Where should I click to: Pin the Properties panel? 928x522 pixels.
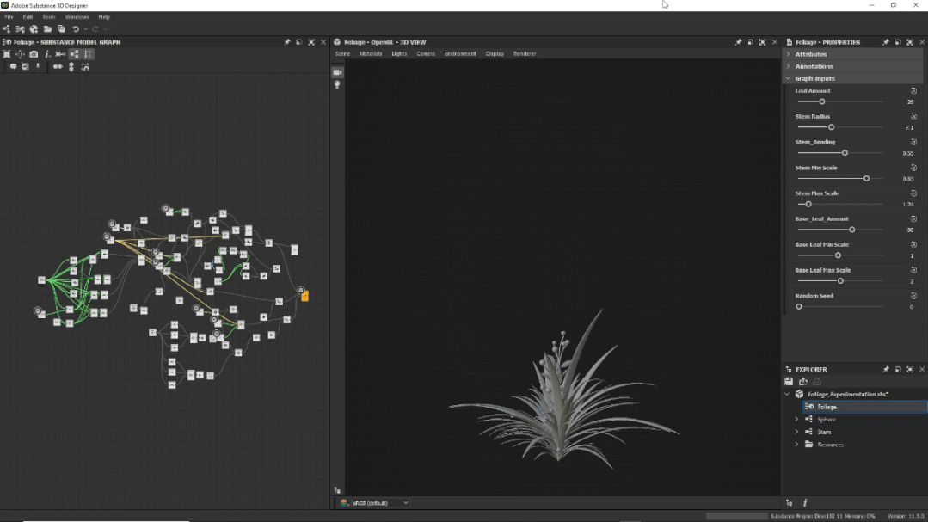pos(885,42)
